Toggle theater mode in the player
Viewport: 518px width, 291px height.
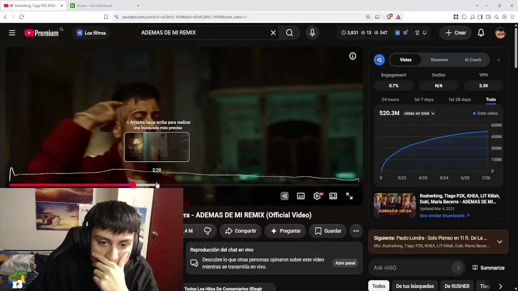click(x=333, y=196)
